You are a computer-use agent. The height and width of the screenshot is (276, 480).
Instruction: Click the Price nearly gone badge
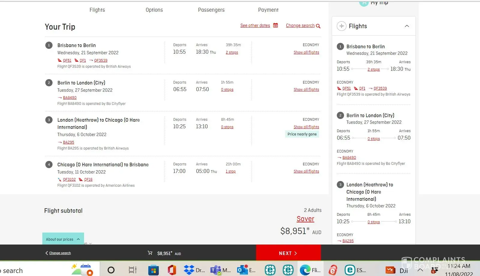coord(302,134)
